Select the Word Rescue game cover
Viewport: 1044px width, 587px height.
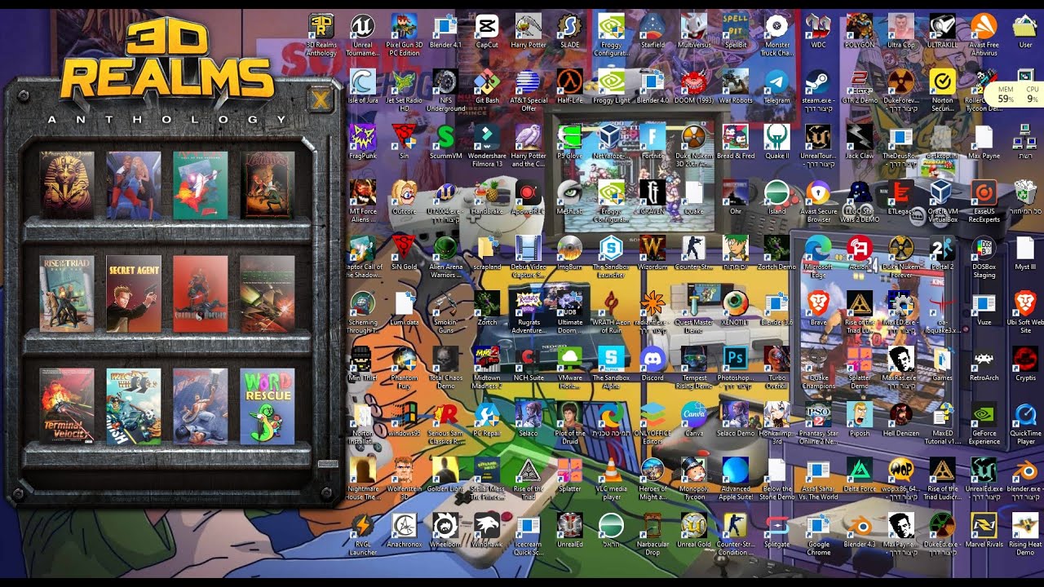(268, 406)
